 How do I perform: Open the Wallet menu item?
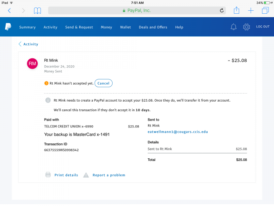(125, 27)
